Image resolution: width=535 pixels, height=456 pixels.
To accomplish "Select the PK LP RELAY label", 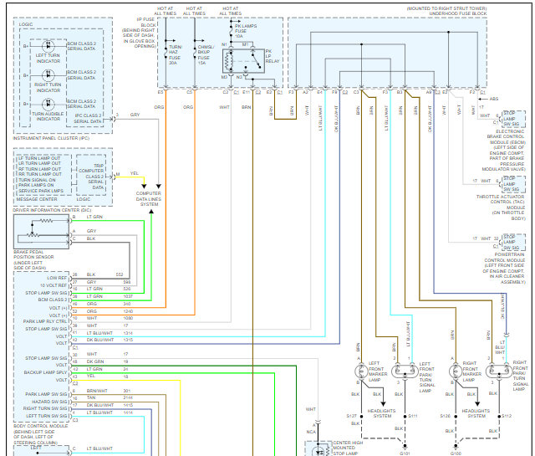I will (273, 56).
